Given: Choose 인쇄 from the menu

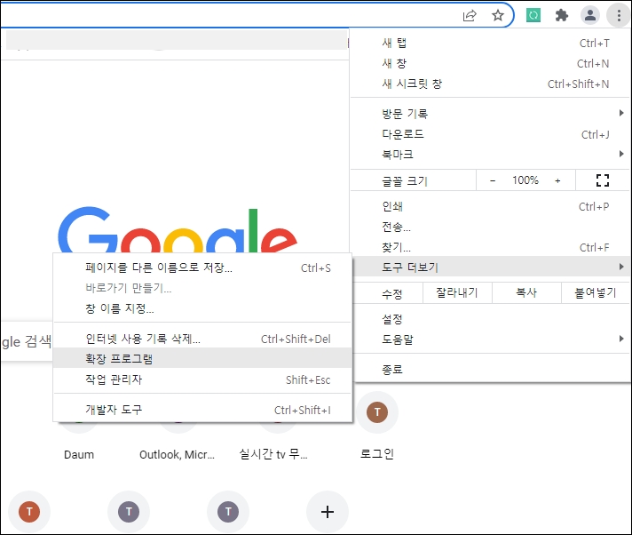Looking at the screenshot, I should 490,206.
